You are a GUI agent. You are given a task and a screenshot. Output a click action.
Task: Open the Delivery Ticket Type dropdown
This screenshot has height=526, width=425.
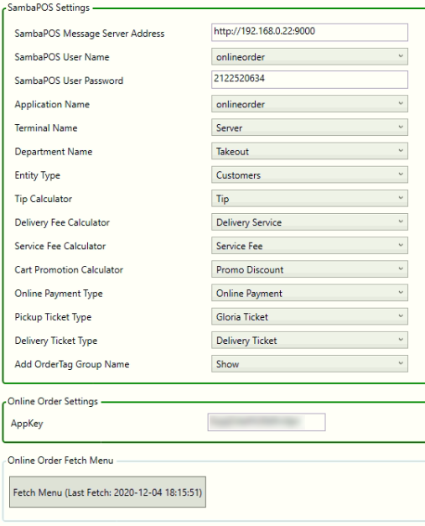[309, 340]
